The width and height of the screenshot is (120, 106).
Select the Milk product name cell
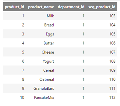pyautogui.click(x=50, y=16)
